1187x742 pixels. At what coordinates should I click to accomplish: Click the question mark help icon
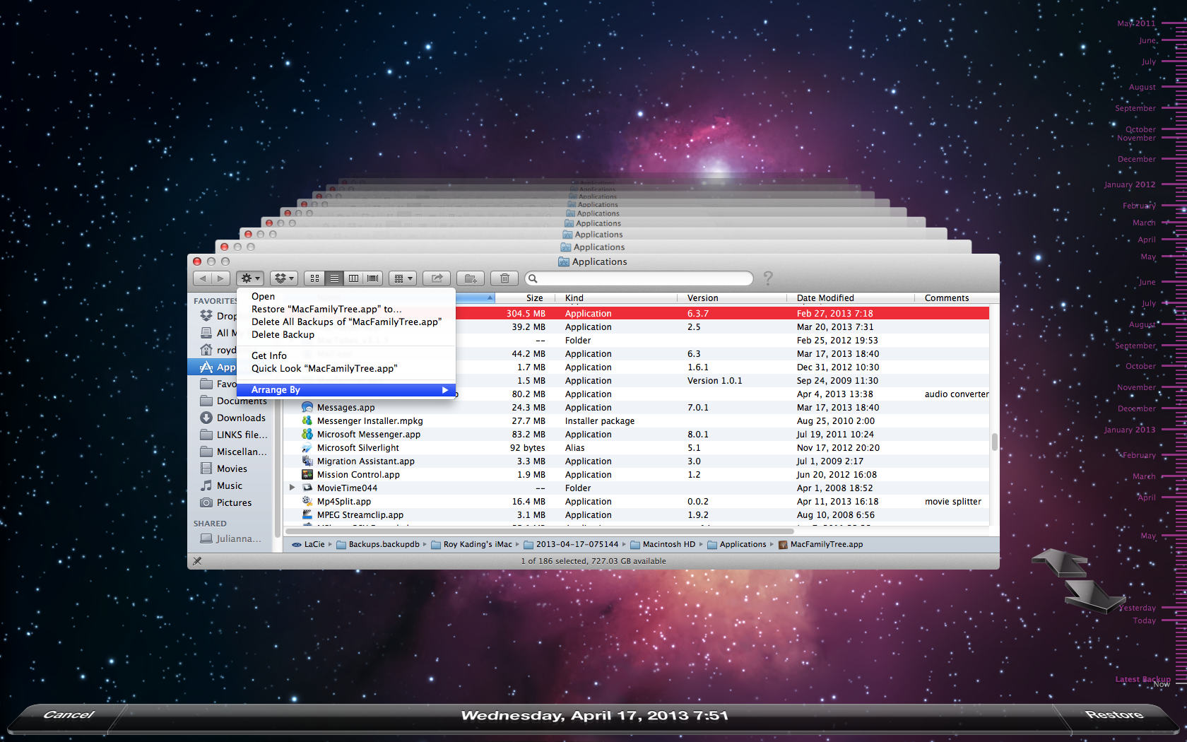coord(768,278)
